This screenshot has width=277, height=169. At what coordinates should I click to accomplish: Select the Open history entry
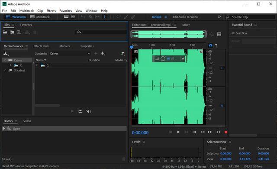pyautogui.click(x=64, y=129)
